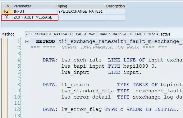Collapse the METHOD block at line 1
This screenshot has width=183, height=118.
click(x=27, y=41)
